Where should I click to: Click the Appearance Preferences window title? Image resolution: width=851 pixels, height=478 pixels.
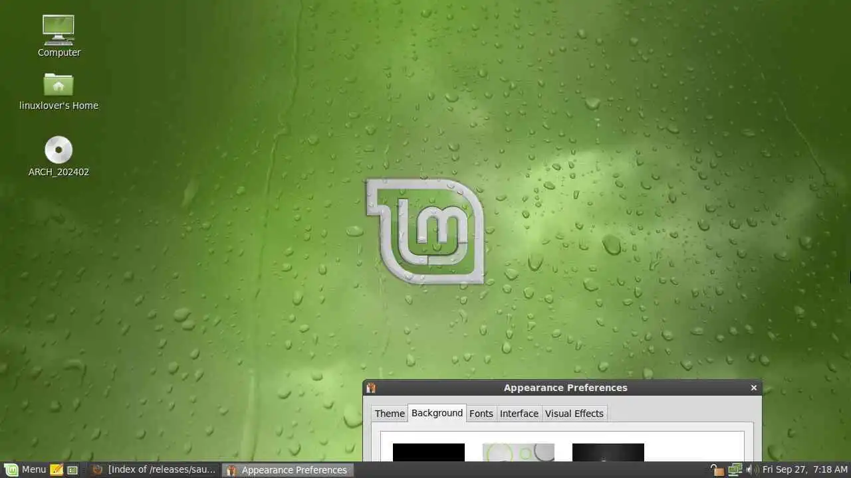point(566,388)
